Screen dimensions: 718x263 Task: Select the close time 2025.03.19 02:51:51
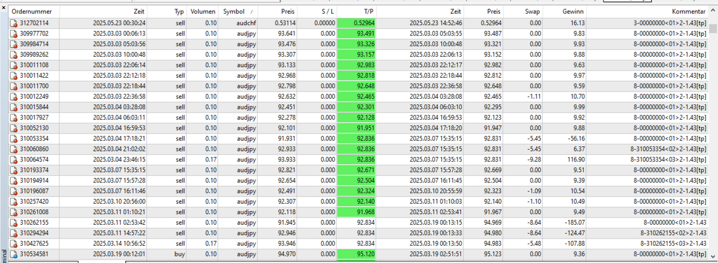pyautogui.click(x=436, y=254)
